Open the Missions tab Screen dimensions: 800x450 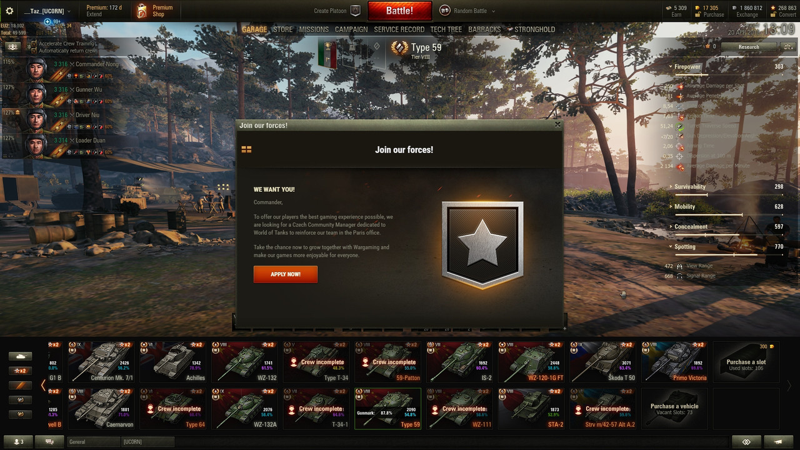click(314, 29)
